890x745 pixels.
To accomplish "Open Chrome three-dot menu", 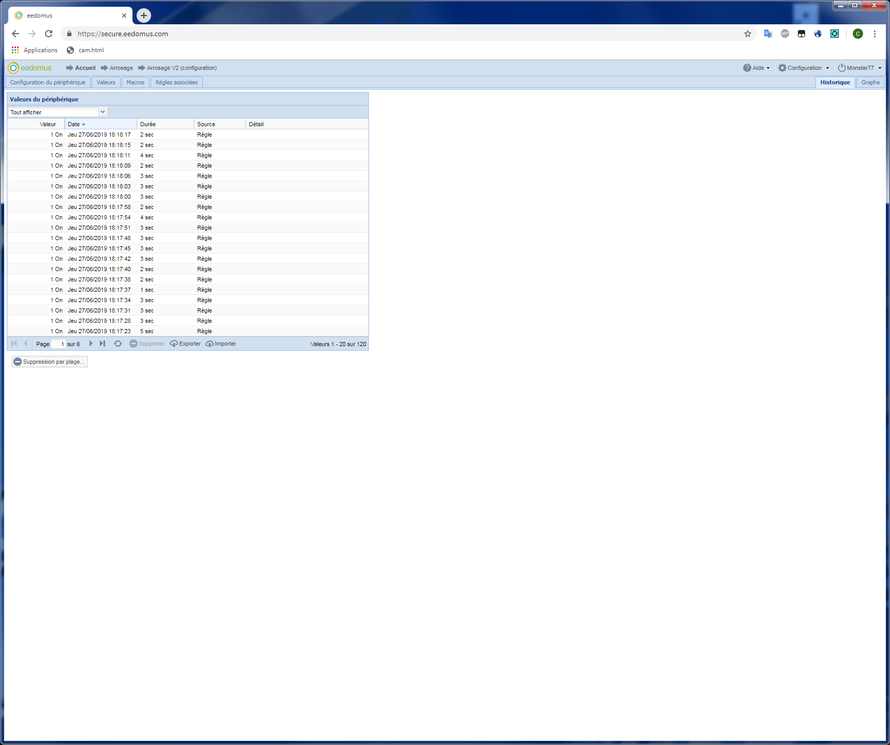I will tap(874, 34).
